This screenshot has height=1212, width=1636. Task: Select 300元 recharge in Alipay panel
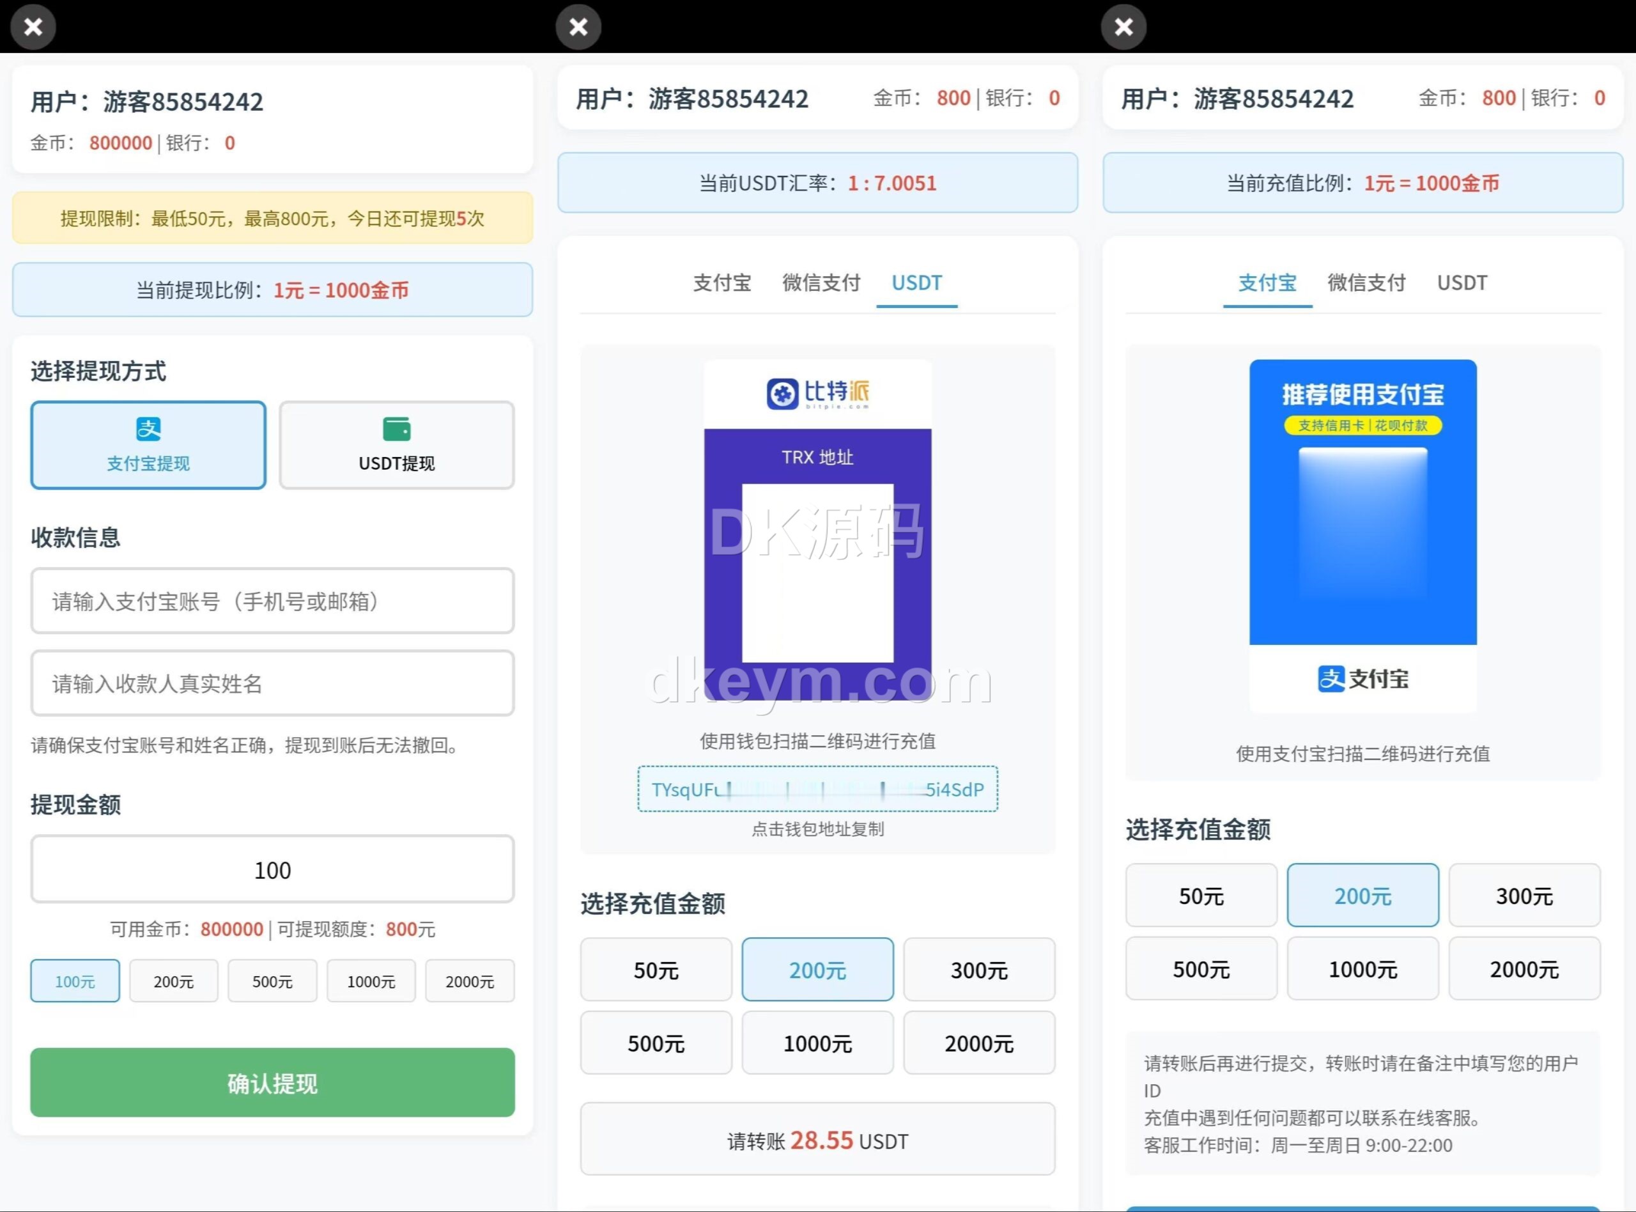click(x=1524, y=896)
